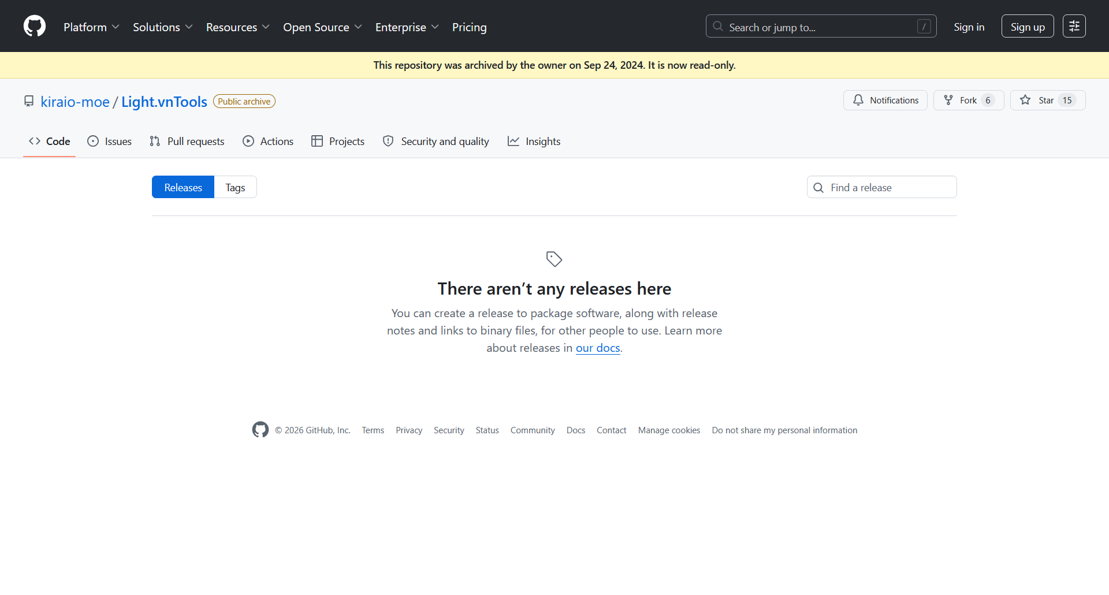Open the Contact footer link
This screenshot has height=595, width=1109.
[611, 430]
